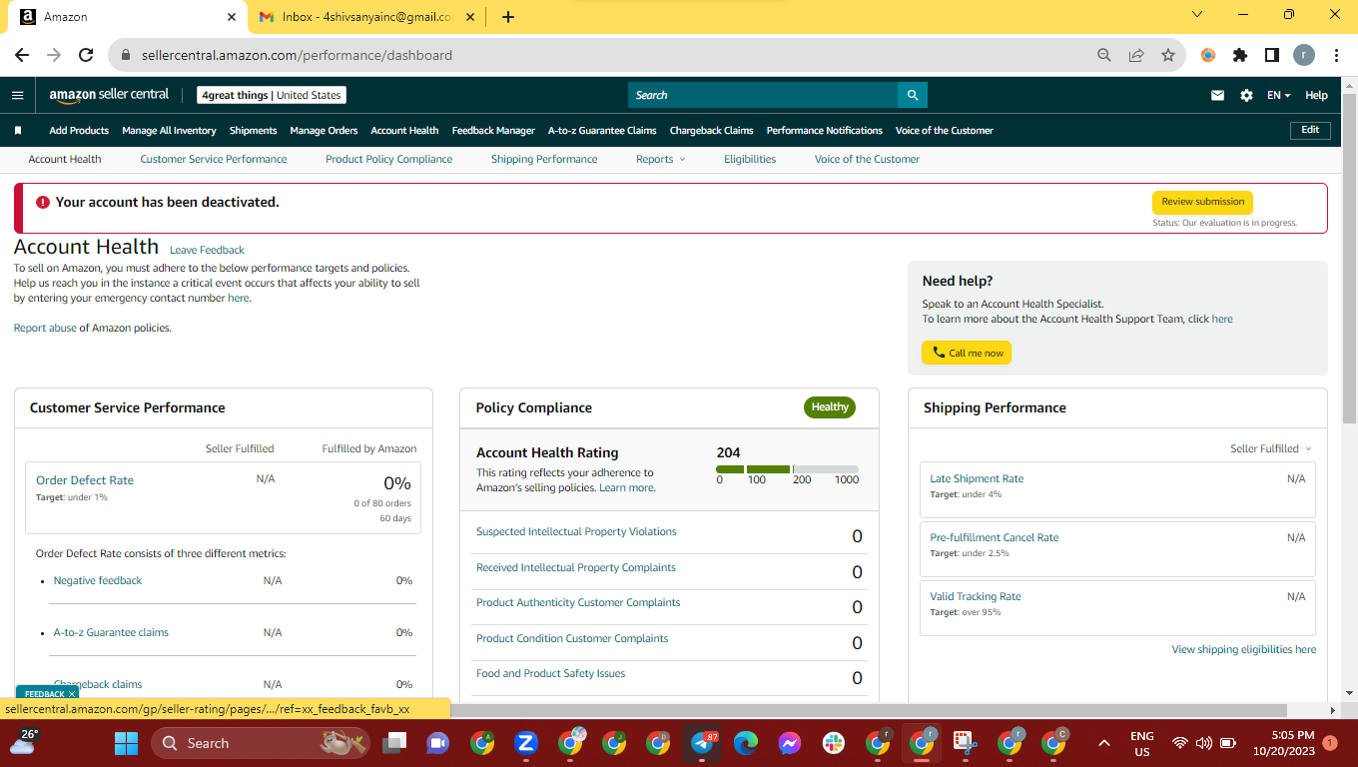Open the Chrome profile avatar
This screenshot has height=767, width=1358.
1304,55
